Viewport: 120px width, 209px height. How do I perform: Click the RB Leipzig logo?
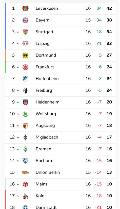(x=25, y=44)
